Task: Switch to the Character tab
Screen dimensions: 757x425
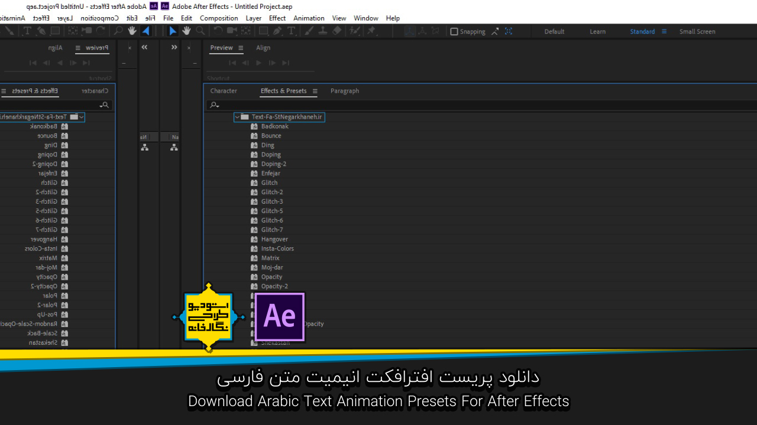Action: [224, 91]
